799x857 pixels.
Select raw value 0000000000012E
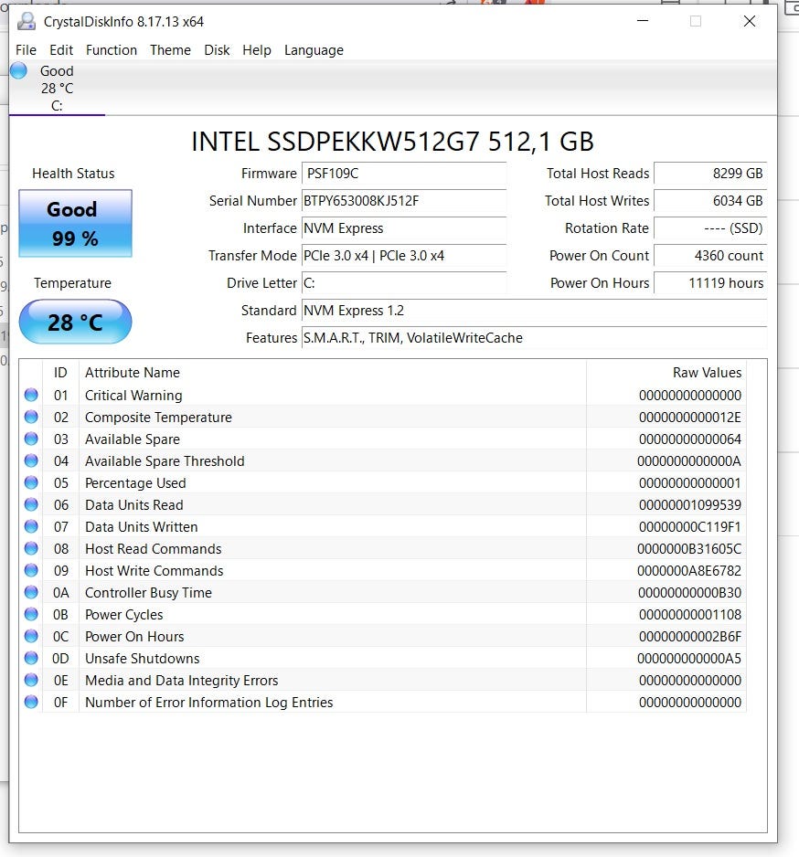[689, 417]
